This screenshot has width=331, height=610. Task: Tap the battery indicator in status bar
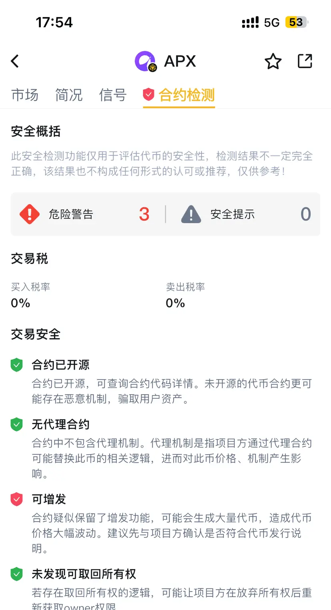[296, 22]
